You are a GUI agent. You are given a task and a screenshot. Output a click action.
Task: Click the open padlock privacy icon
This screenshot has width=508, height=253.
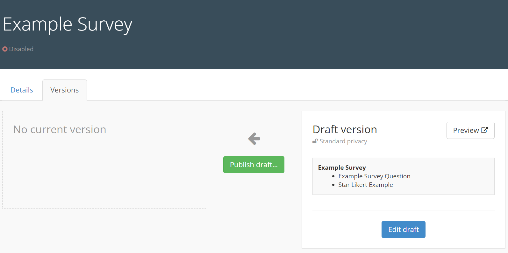(x=315, y=141)
